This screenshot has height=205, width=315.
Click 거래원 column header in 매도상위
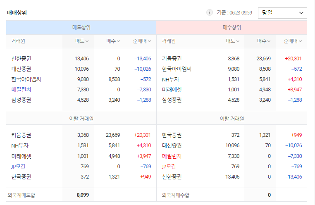[18, 41]
